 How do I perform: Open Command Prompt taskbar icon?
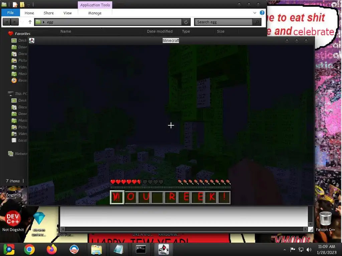(141, 249)
